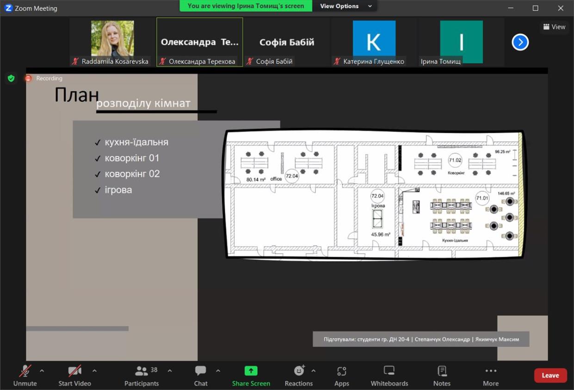The height and width of the screenshot is (390, 574).
Task: Click the screen-viewing notification banner
Action: point(246,6)
